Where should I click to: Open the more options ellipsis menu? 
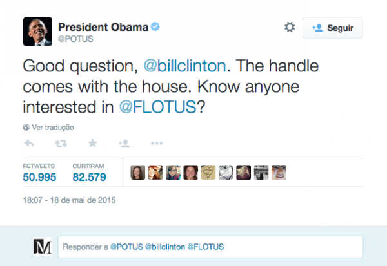[156, 143]
